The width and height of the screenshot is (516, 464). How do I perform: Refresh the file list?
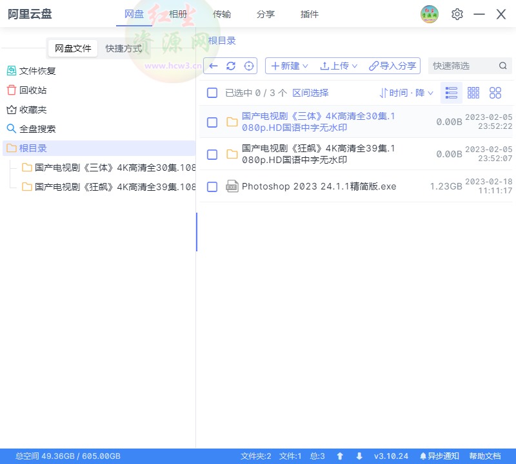231,66
